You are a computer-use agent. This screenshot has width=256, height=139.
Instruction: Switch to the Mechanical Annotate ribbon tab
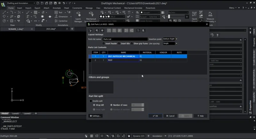pos(133,7)
